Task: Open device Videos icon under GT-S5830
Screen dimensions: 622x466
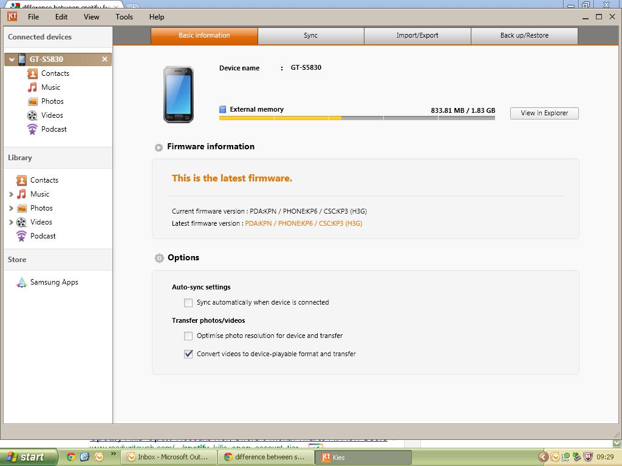Action: click(x=33, y=115)
